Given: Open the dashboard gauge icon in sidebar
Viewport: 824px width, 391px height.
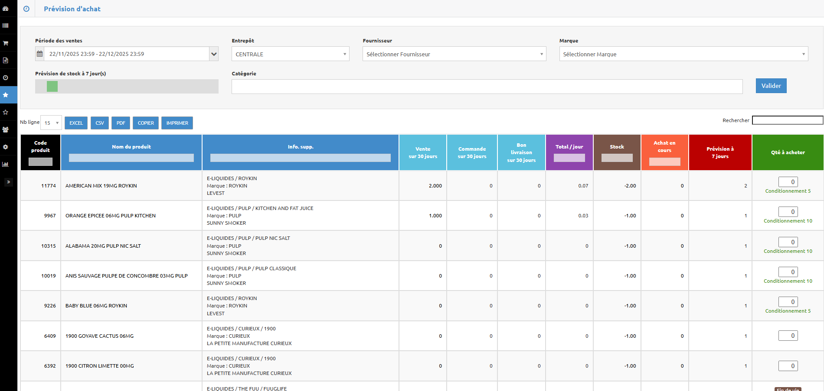Looking at the screenshot, I should 6,9.
